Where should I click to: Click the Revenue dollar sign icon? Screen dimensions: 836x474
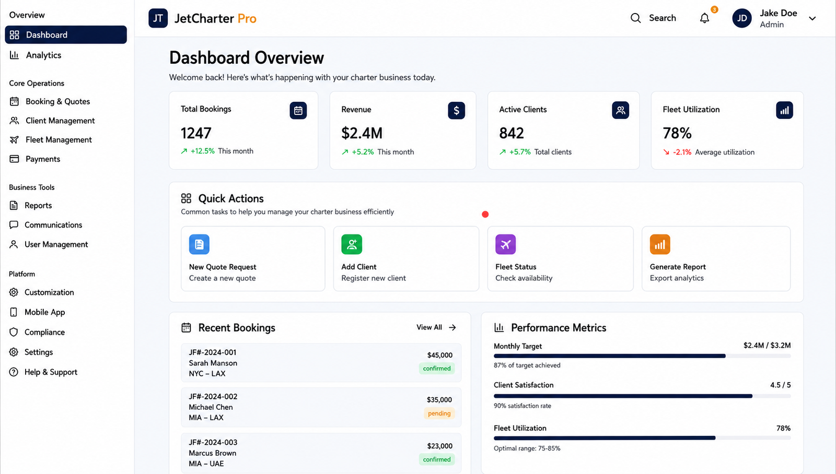(456, 111)
